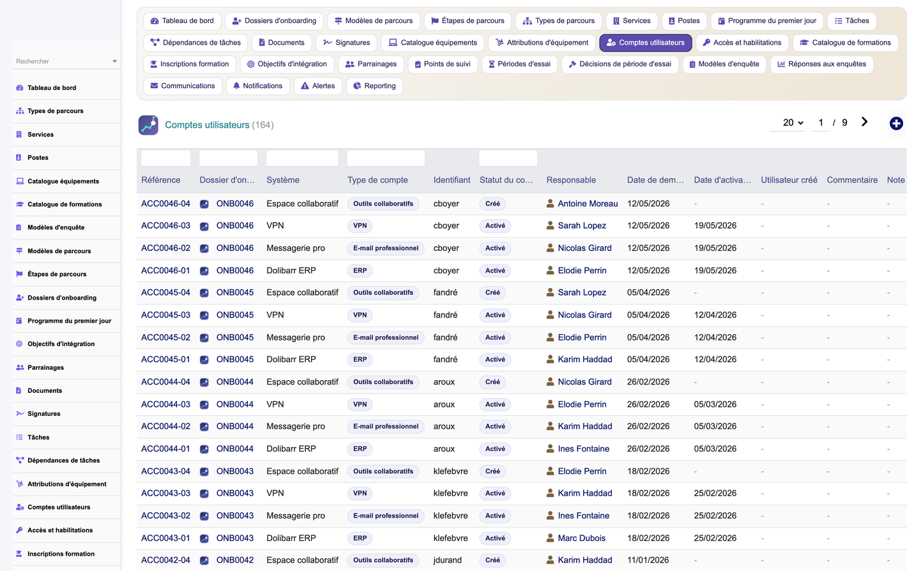923x571 pixels.
Task: Click Postes icon in sidebar
Action: 19,158
